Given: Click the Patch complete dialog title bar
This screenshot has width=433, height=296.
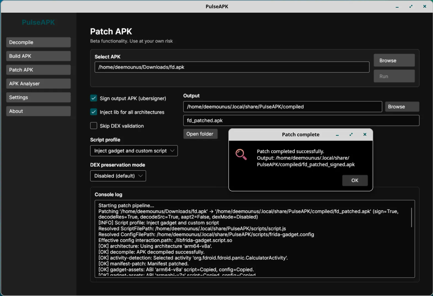Looking at the screenshot, I should (301, 135).
